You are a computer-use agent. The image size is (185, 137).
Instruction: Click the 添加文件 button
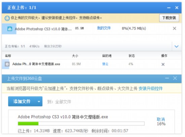point(22,101)
